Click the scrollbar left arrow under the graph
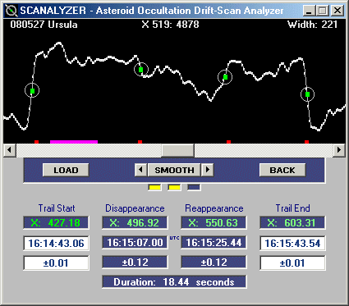The width and height of the screenshot is (349, 306). point(10,150)
